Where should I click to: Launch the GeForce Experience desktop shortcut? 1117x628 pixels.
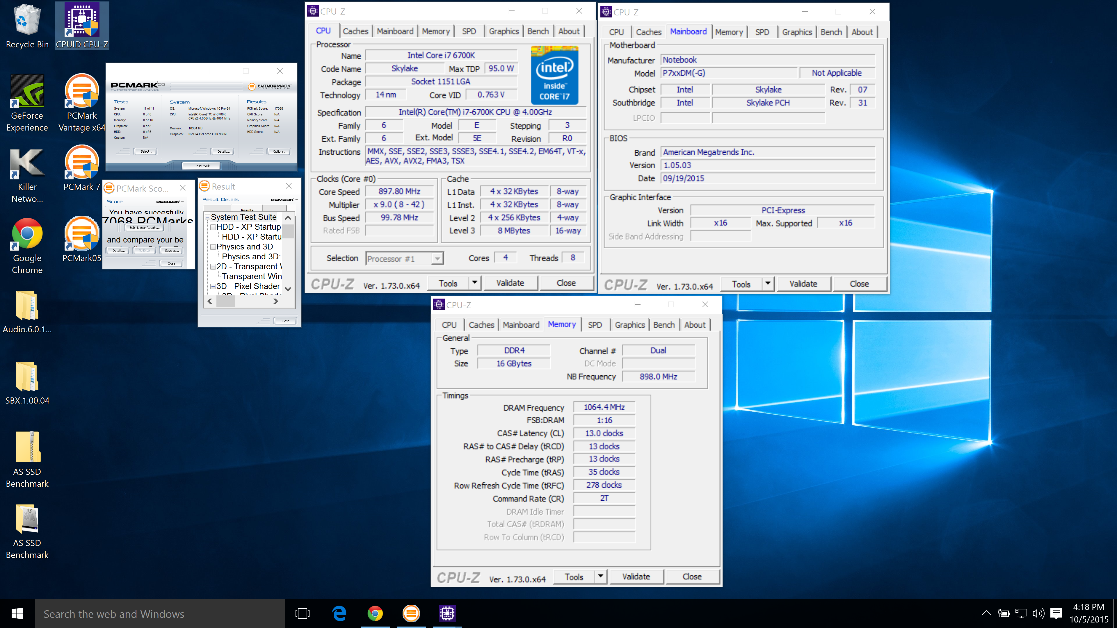click(27, 103)
